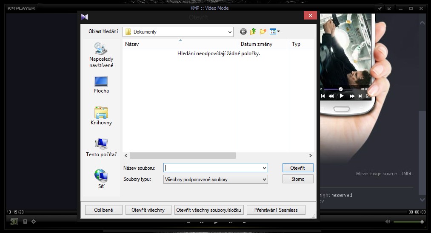Click Otevřít všechny soubory/složku button
431x233 pixels.
point(209,210)
